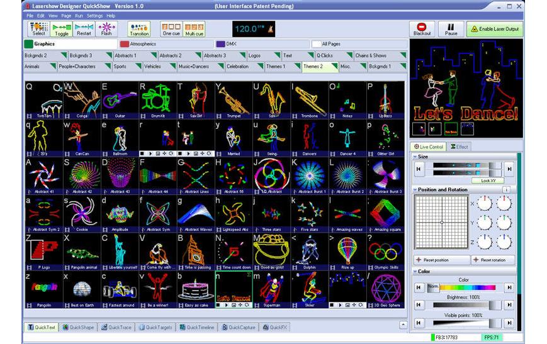This screenshot has height=344, width=547.
Task: Trigger the Five stars cue
Action: point(310,214)
